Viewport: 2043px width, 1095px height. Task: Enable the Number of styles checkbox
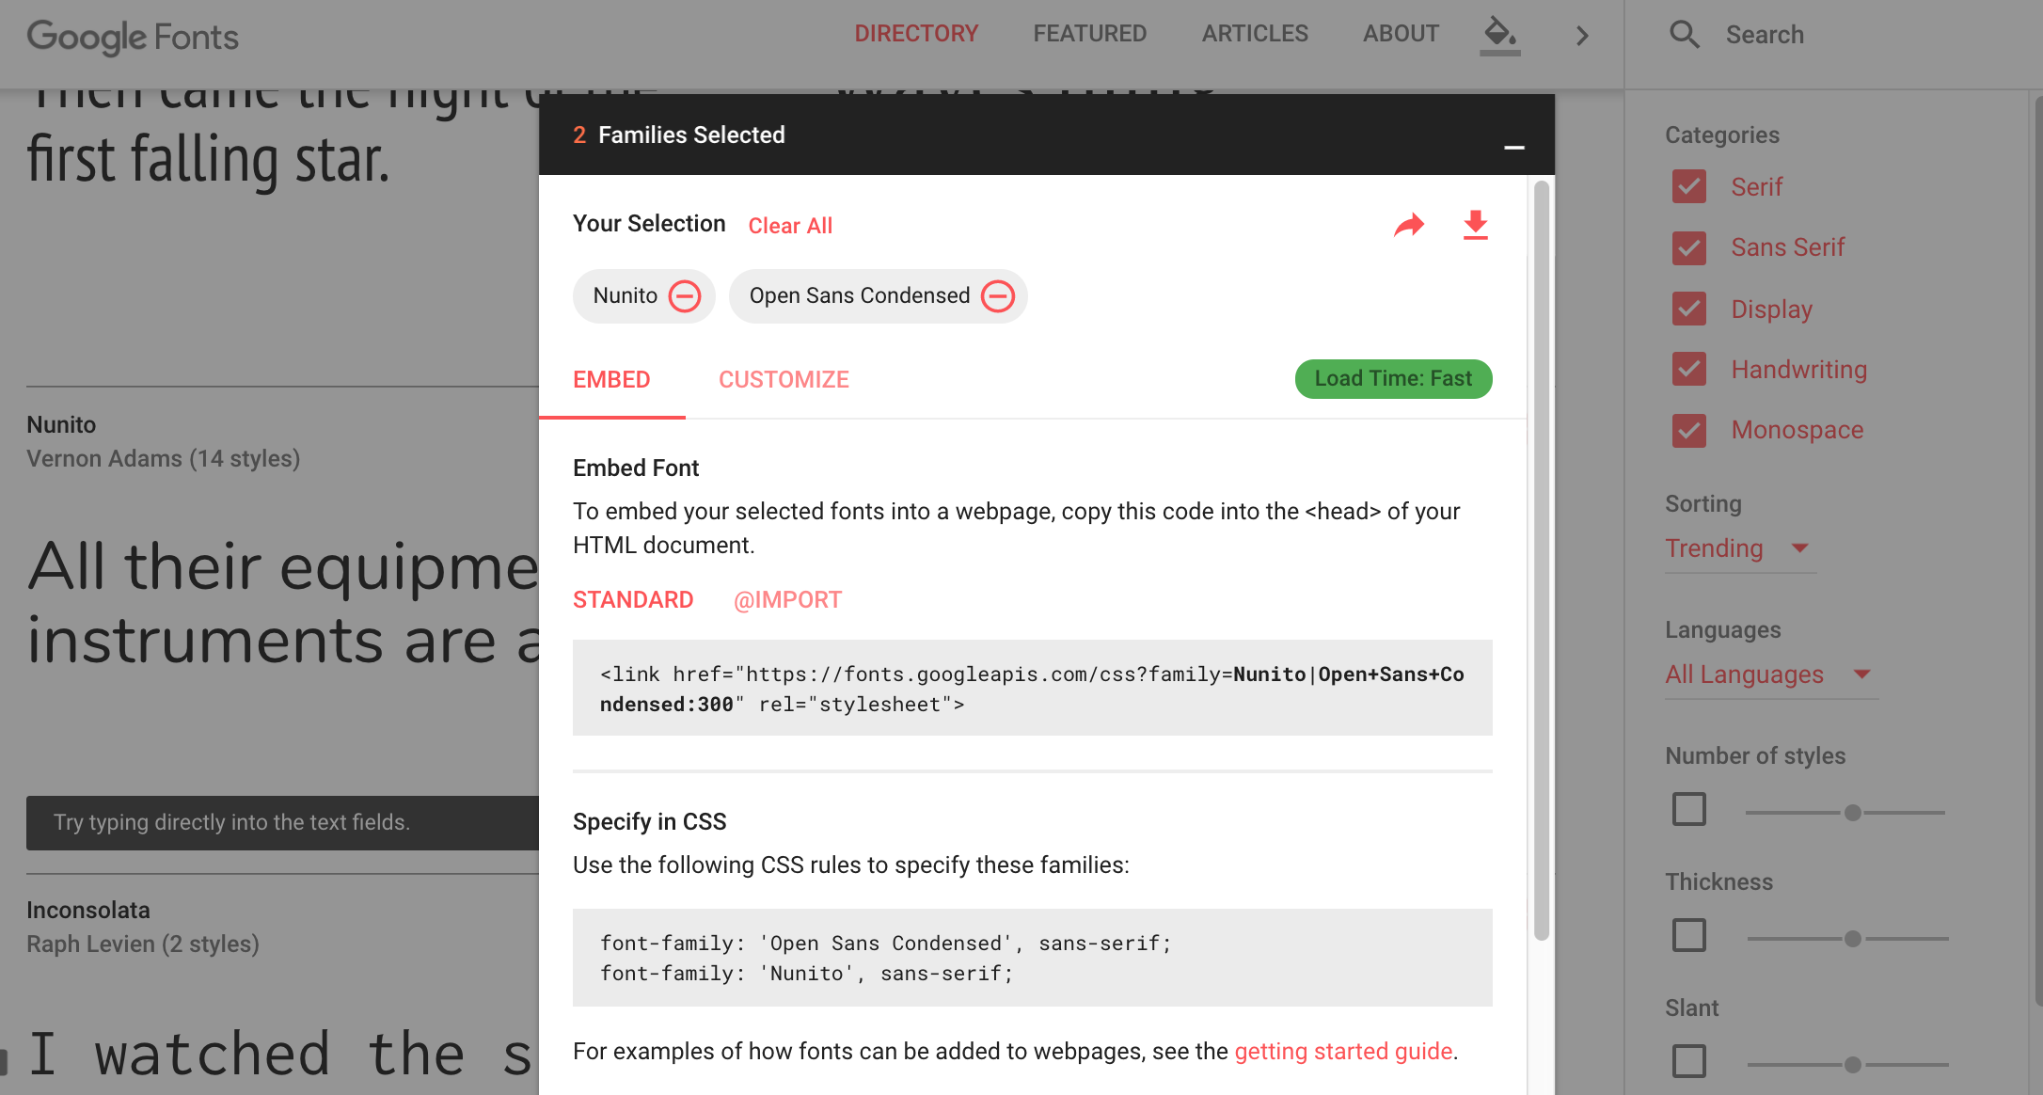click(1689, 809)
